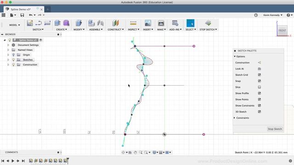Image resolution: width=294 pixels, height=165 pixels.
Task: Jump to timeline end
Action: click(23, 161)
